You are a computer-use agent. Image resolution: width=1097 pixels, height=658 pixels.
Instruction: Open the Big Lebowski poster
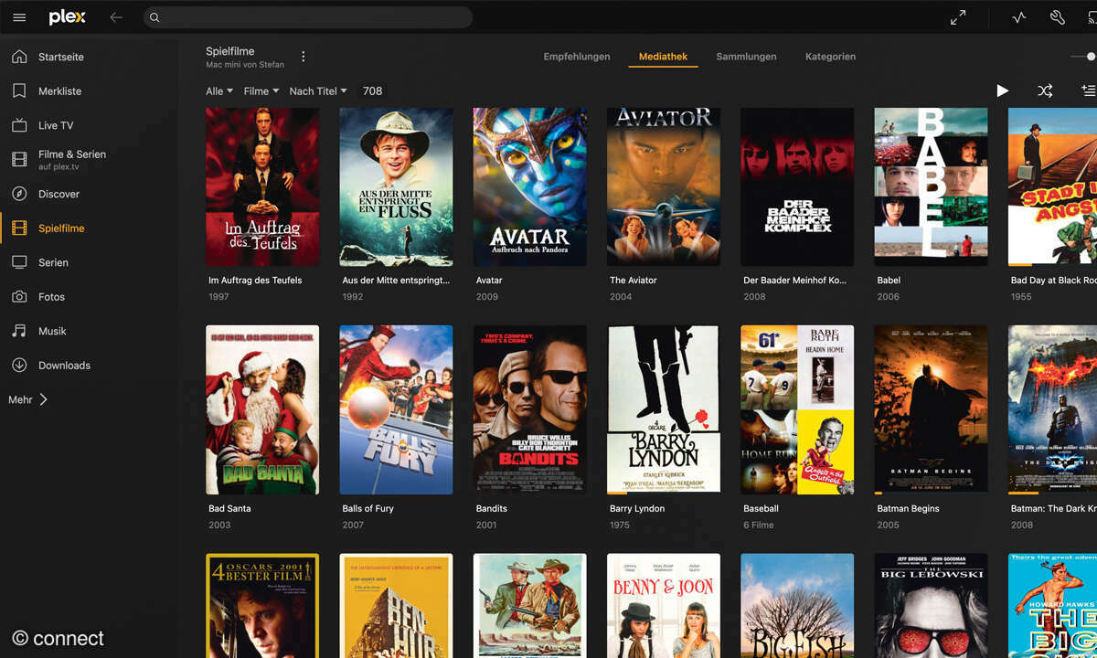[x=931, y=605]
